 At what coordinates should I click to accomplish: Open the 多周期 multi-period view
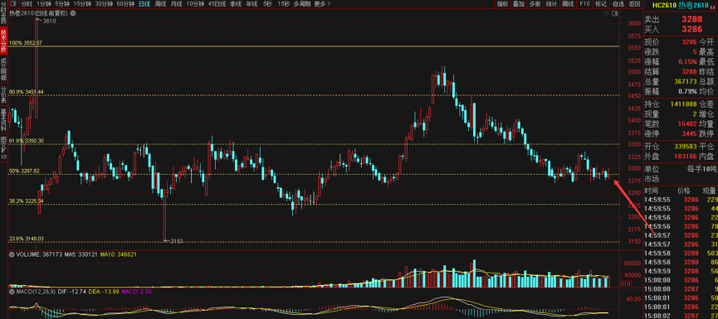pos(302,3)
